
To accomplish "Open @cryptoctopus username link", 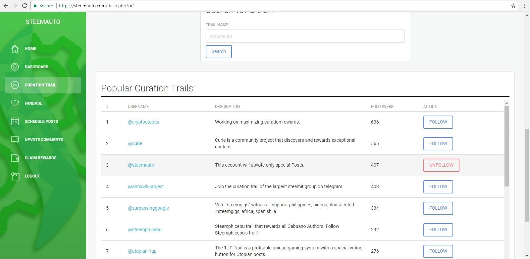I will coord(143,122).
